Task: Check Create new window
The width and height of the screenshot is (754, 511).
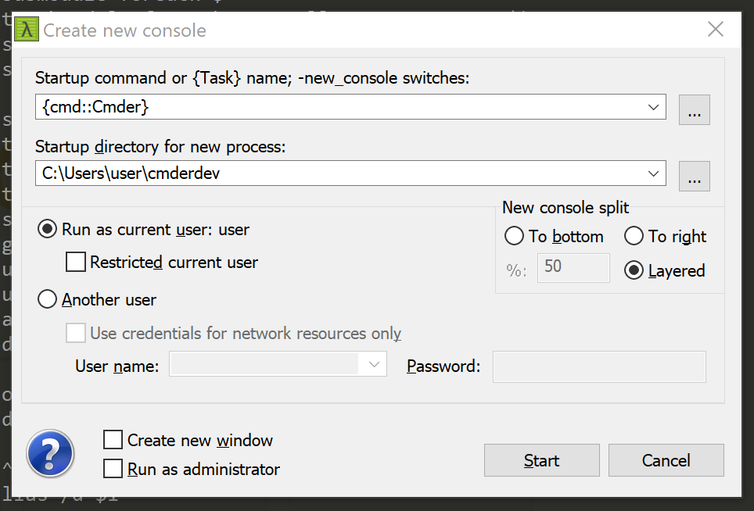Action: (113, 440)
